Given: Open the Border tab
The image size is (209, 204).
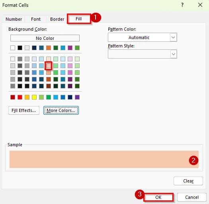Looking at the screenshot, I should 57,19.
